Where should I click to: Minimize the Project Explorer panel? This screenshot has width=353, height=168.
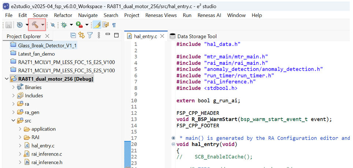point(108,35)
